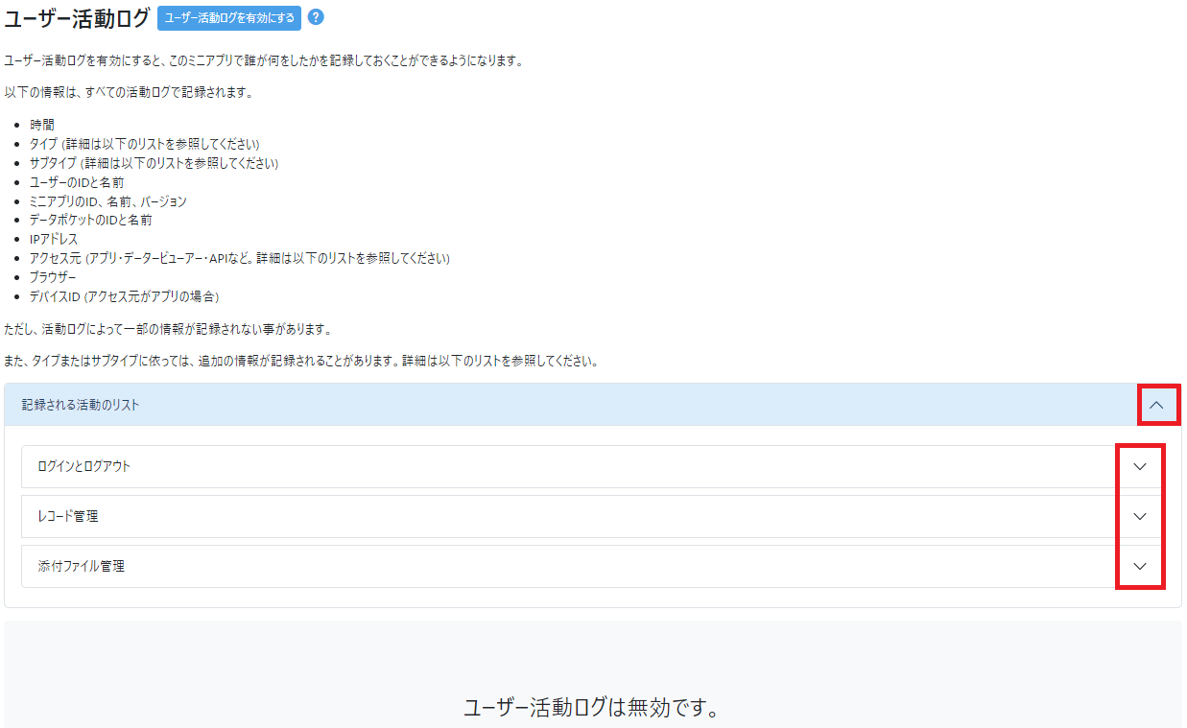Click the down chevron beside 添付ファイル管理
This screenshot has width=1187, height=728.
coord(1139,566)
